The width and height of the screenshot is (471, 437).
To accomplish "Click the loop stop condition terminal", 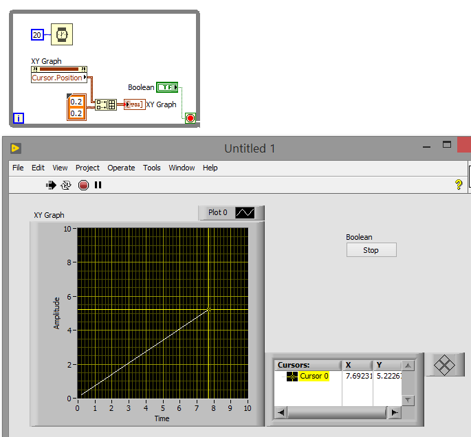I will (x=190, y=118).
